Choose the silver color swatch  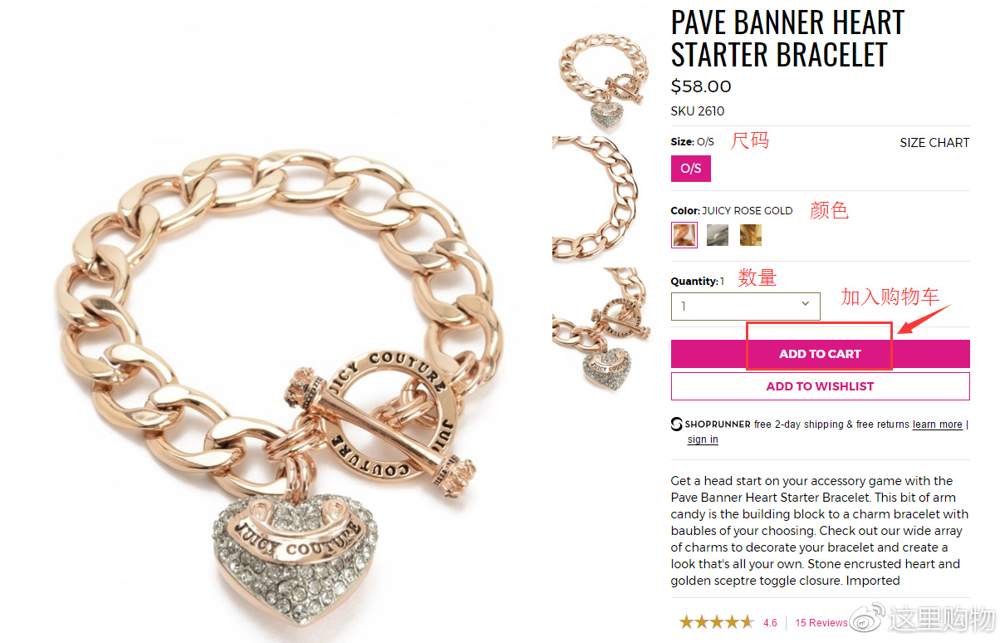coord(718,235)
